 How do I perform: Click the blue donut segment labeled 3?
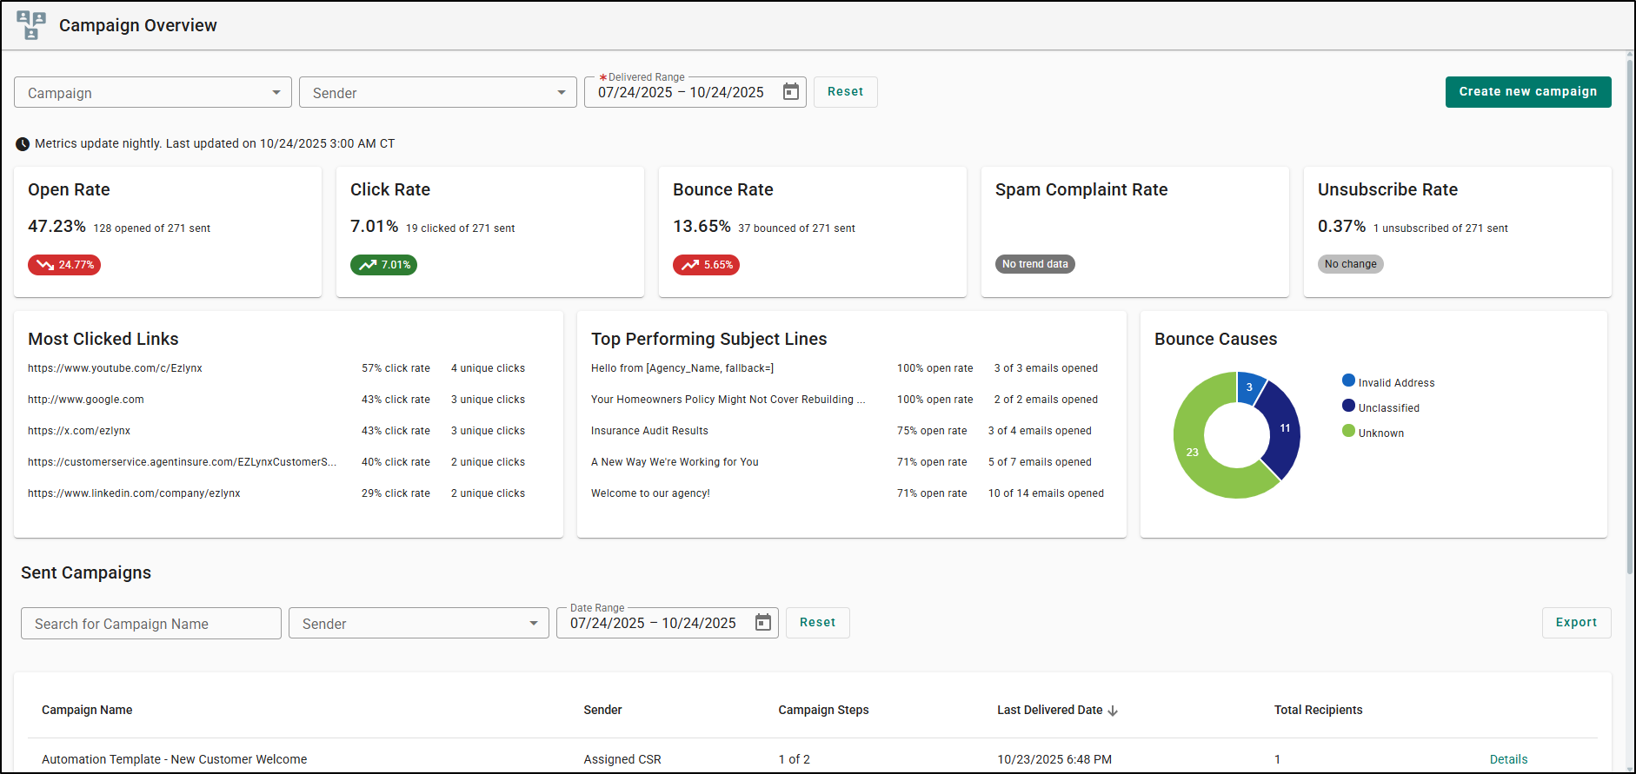point(1249,387)
